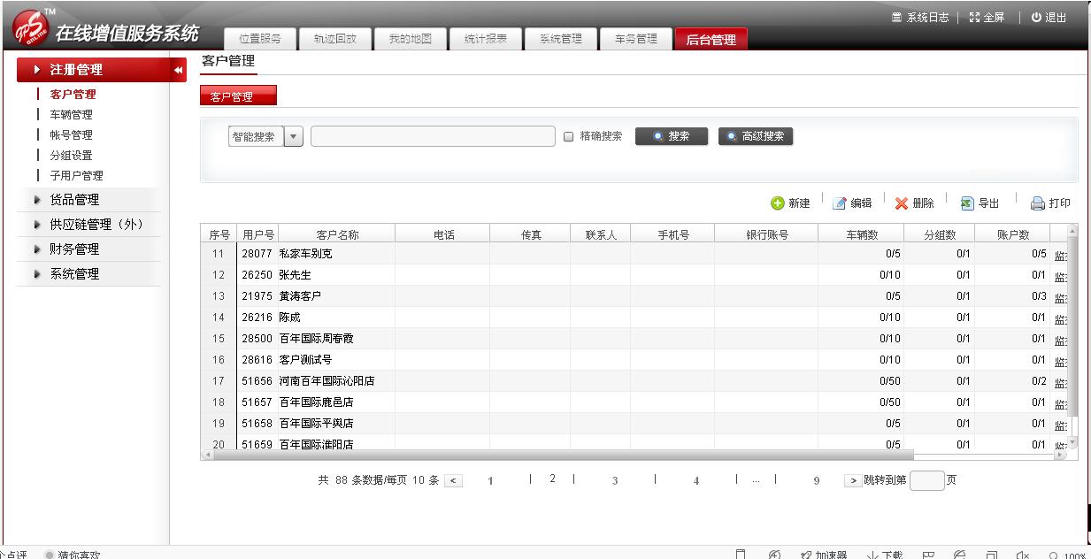Switch to the 统计报表 tab
This screenshot has height=559, width=1091.
486,39
